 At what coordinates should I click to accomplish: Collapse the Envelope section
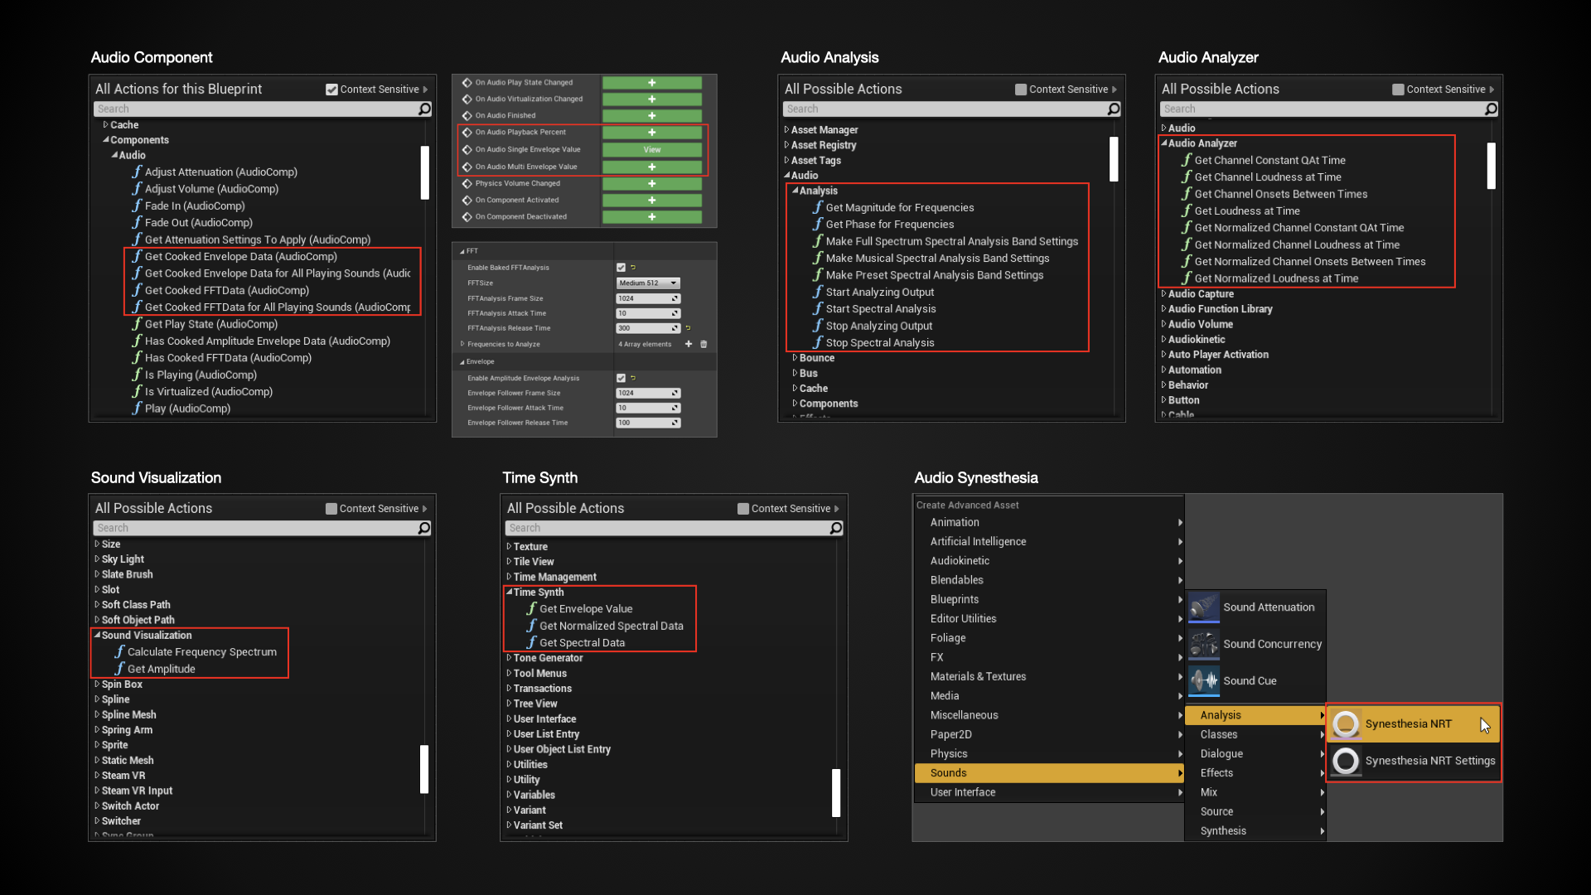point(462,362)
